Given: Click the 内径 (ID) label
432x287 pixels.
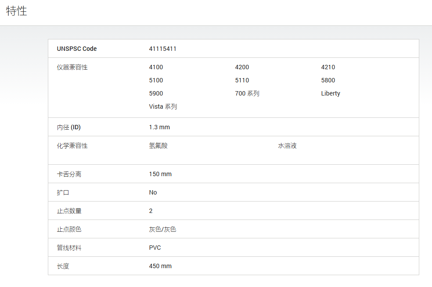Looking at the screenshot, I should [68, 127].
